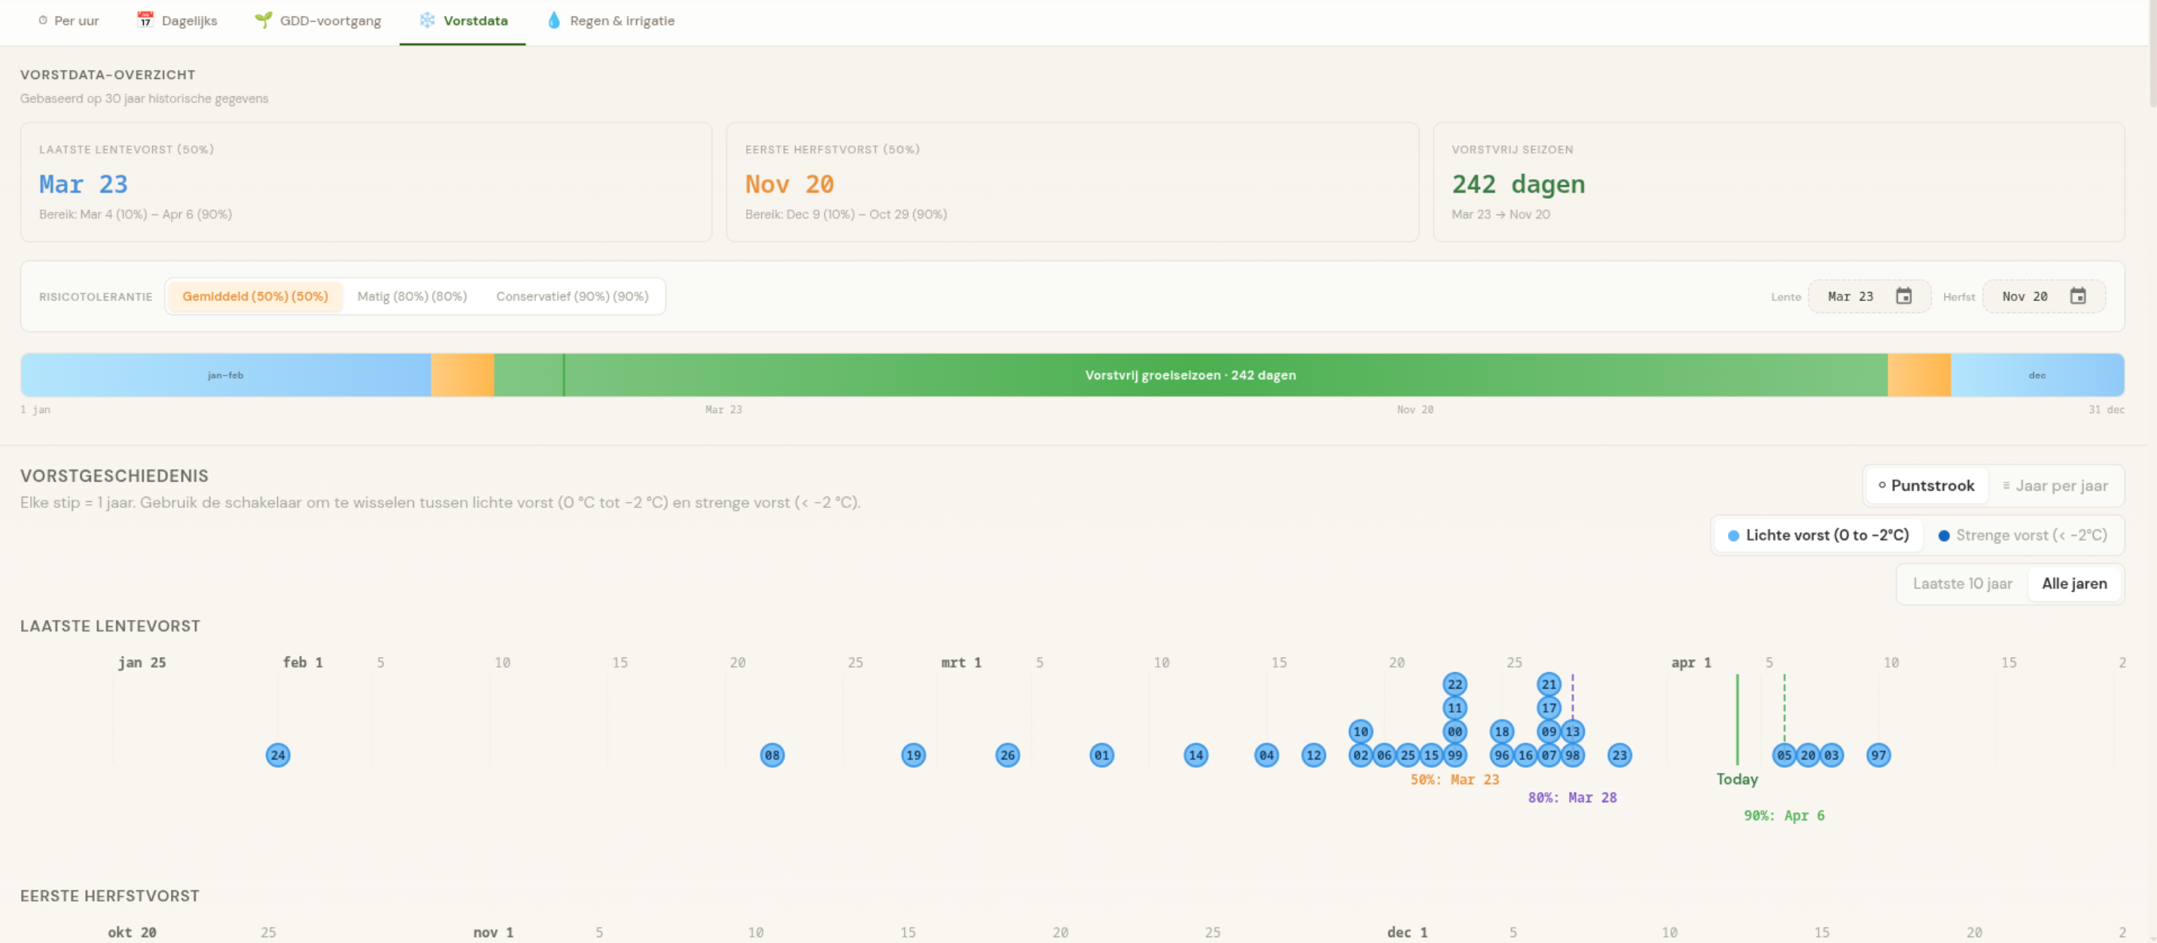Show only Laatste 10 jaar
The image size is (2157, 943).
[1962, 584]
